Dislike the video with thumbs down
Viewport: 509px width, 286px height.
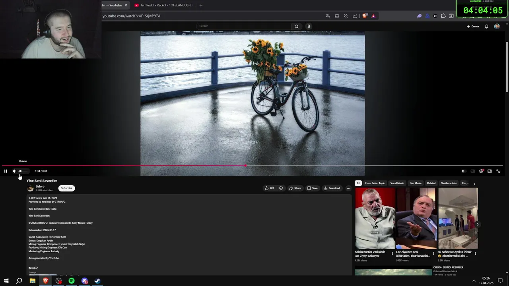(281, 188)
